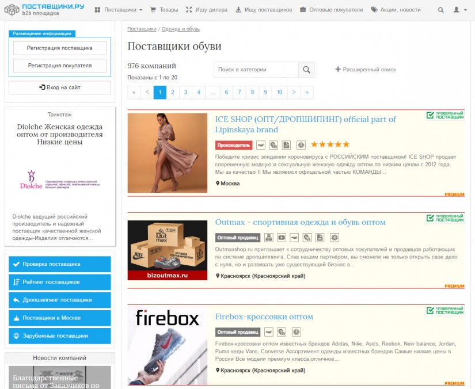Select page 10 in pagination
The width and height of the screenshot is (475, 389).
tap(280, 92)
